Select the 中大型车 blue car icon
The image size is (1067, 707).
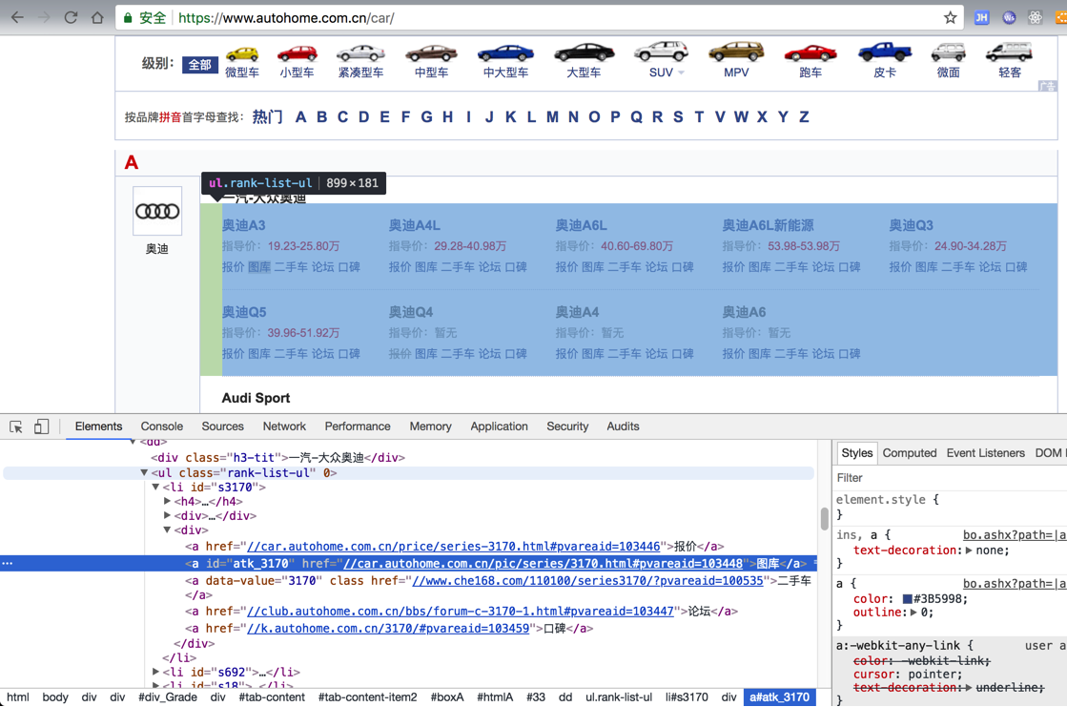505,53
